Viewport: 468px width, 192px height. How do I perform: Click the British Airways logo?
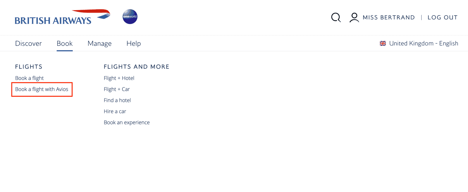62,17
